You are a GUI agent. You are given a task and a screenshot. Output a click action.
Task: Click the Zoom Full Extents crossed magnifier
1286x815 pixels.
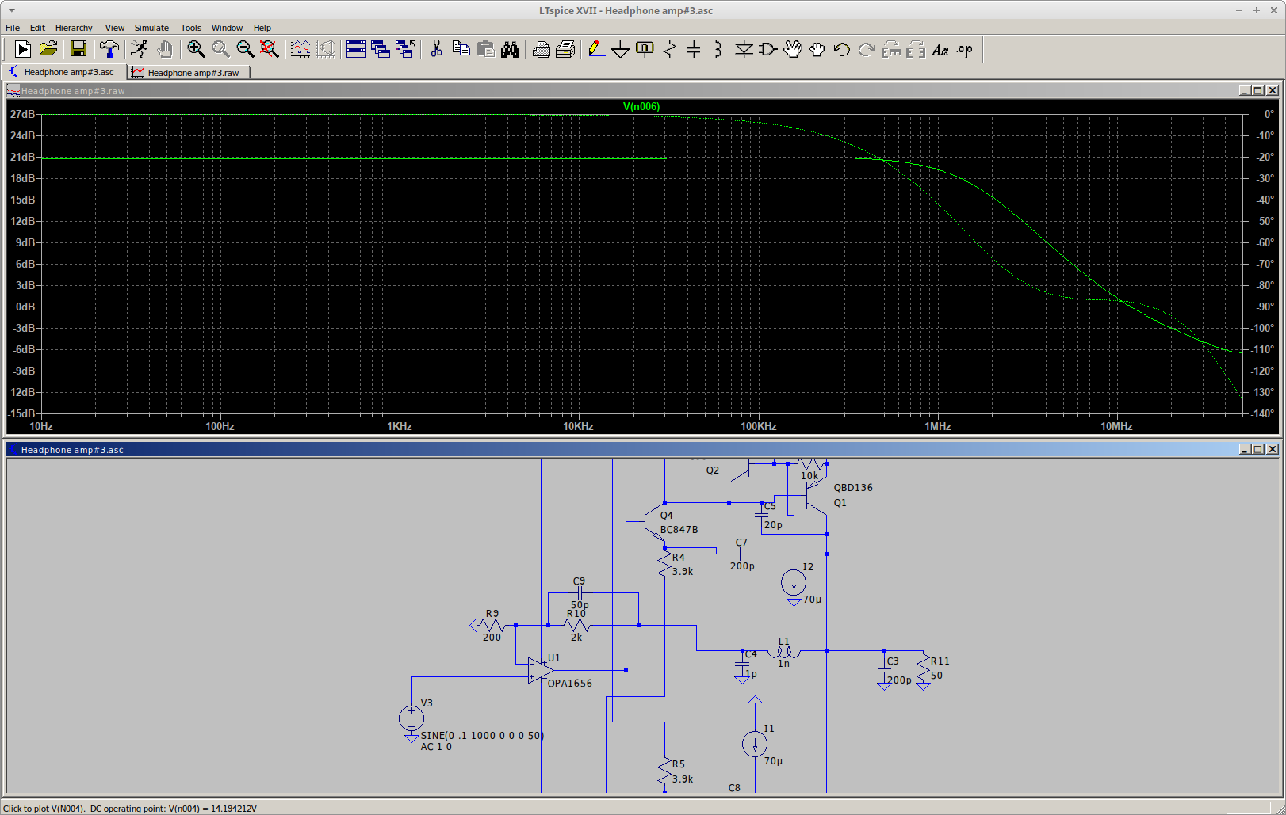[270, 49]
